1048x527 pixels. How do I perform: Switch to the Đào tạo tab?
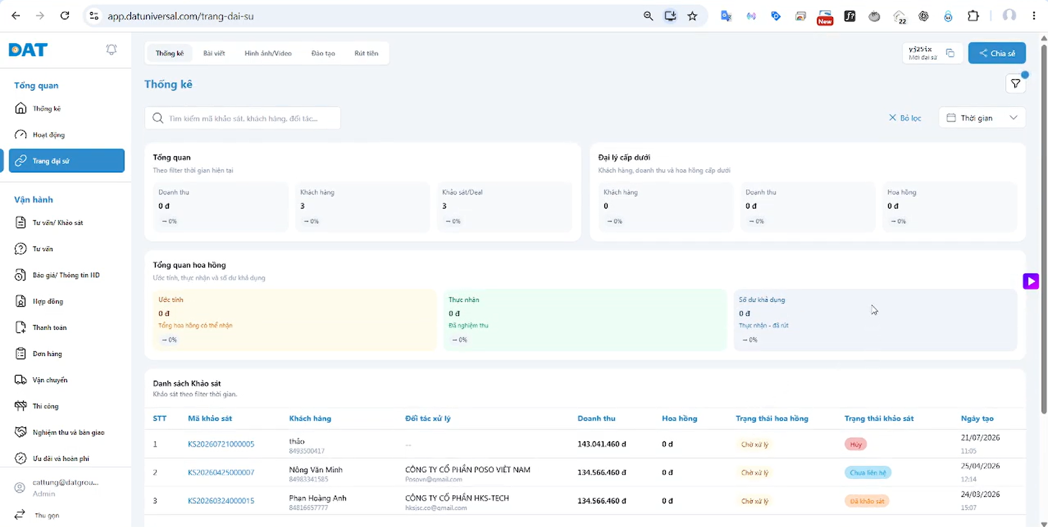point(323,53)
